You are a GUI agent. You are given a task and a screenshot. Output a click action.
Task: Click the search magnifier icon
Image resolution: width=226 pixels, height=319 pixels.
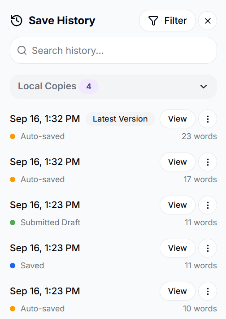click(x=22, y=50)
